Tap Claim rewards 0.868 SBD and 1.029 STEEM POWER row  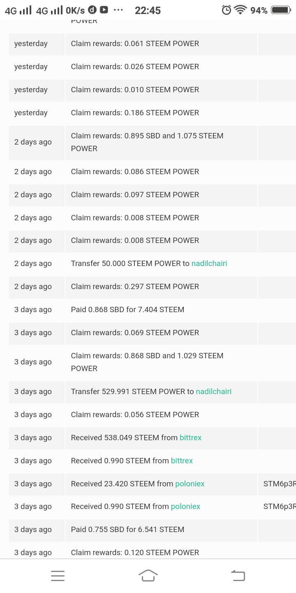(147, 362)
